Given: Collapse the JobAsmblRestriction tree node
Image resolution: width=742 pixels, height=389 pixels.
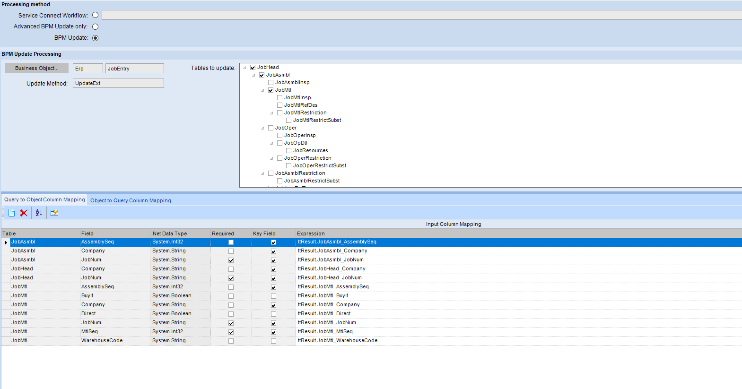Looking at the screenshot, I should click(x=262, y=173).
